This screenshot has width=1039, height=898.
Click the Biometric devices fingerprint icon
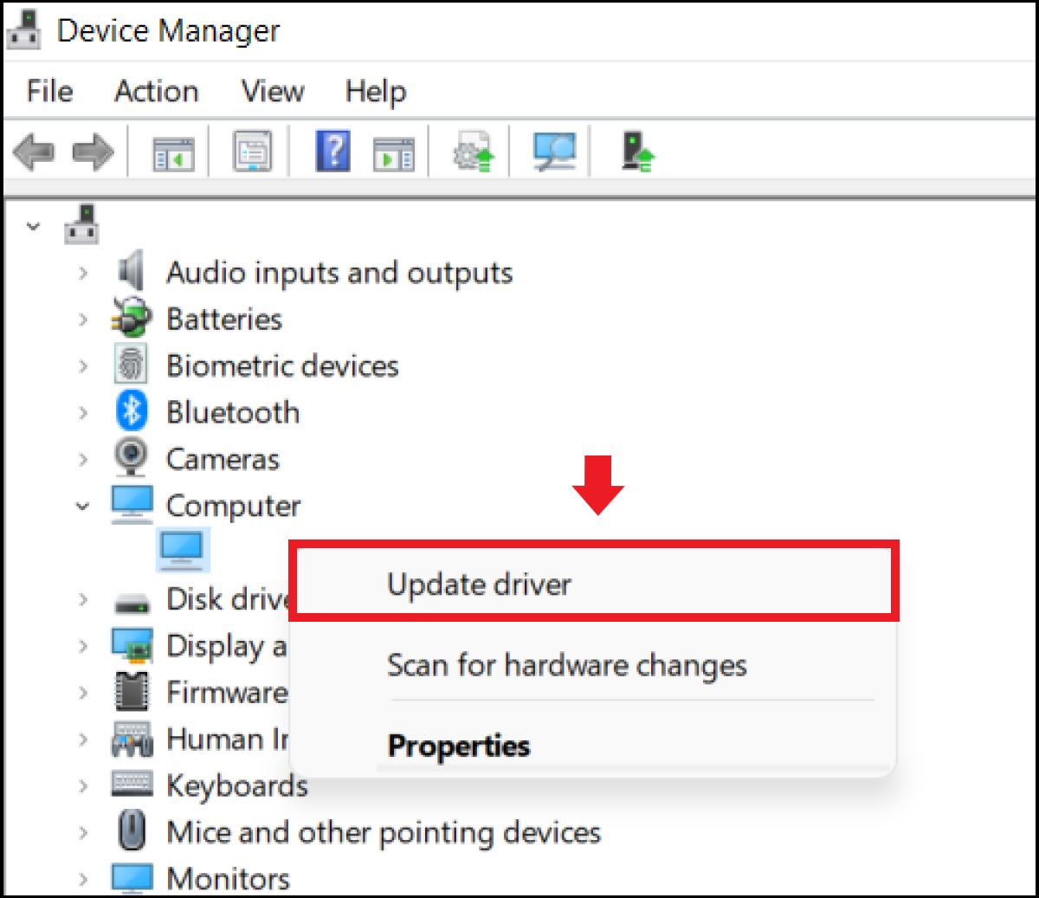(x=132, y=365)
